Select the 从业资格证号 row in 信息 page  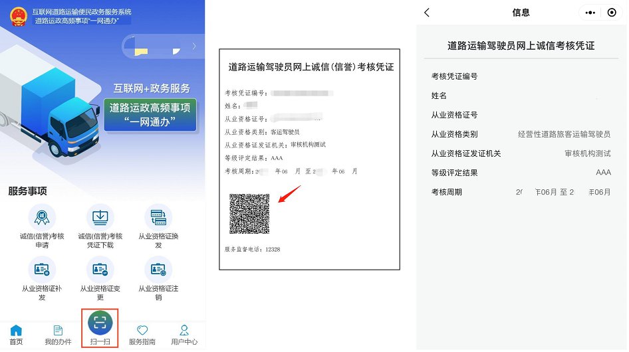(x=521, y=115)
